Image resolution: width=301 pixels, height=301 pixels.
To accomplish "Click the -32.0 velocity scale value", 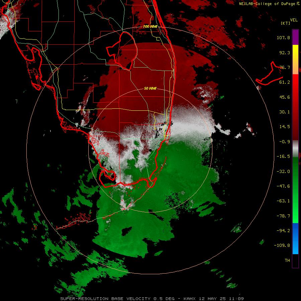I will tap(283, 172).
